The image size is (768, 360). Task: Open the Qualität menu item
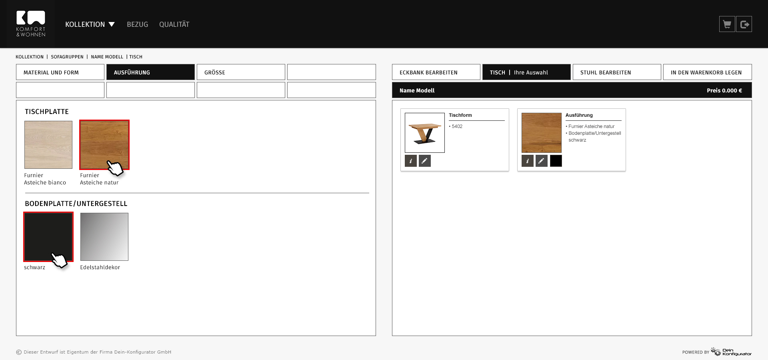coord(174,24)
